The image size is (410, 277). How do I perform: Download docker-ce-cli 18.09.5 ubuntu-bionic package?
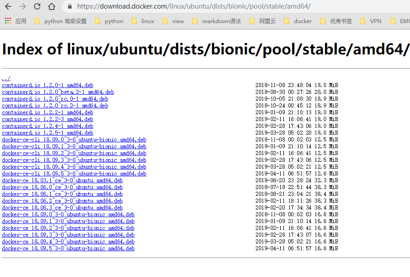point(74,173)
